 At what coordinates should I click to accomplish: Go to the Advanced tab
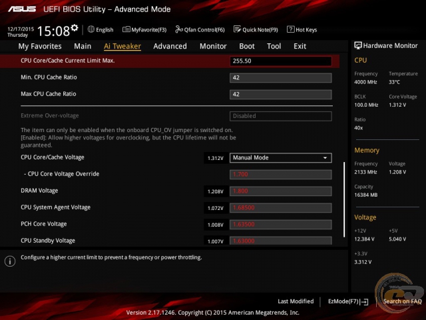170,46
